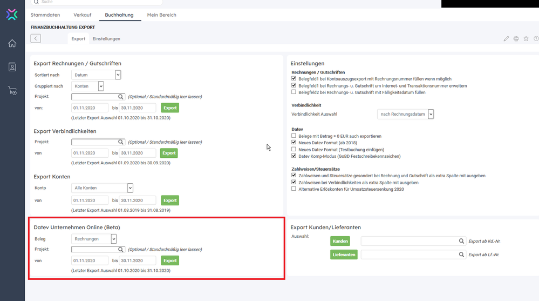The height and width of the screenshot is (301, 539).
Task: Click search magnifier in the Kunden field
Action: point(461,241)
